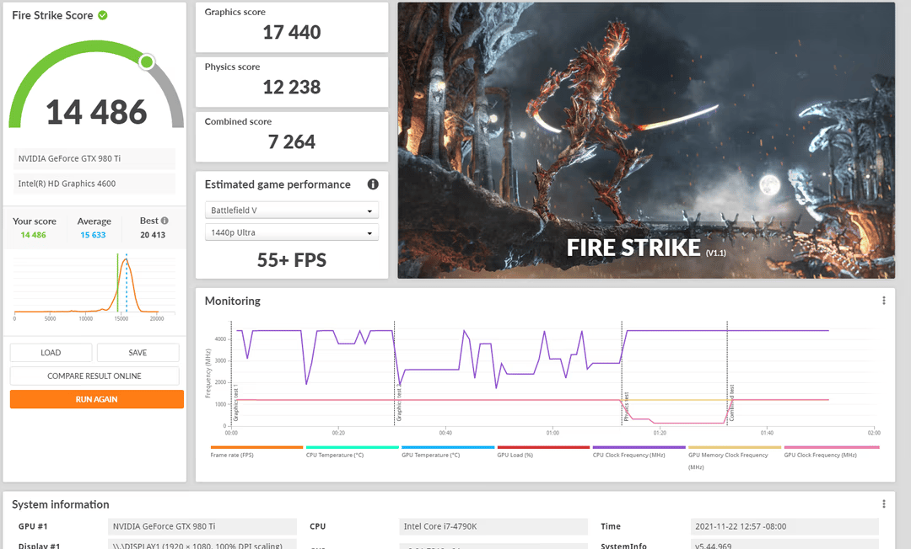911x549 pixels.
Task: Select the Intel(R) HD Graphics 4600 entry
Action: 94,184
